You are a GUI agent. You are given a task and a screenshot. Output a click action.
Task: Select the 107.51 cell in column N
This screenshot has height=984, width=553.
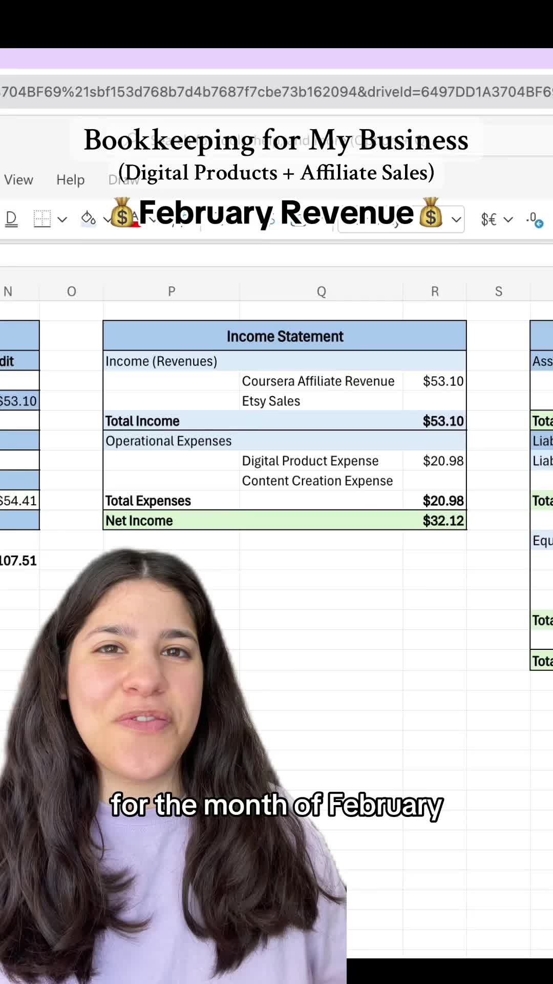click(x=19, y=560)
